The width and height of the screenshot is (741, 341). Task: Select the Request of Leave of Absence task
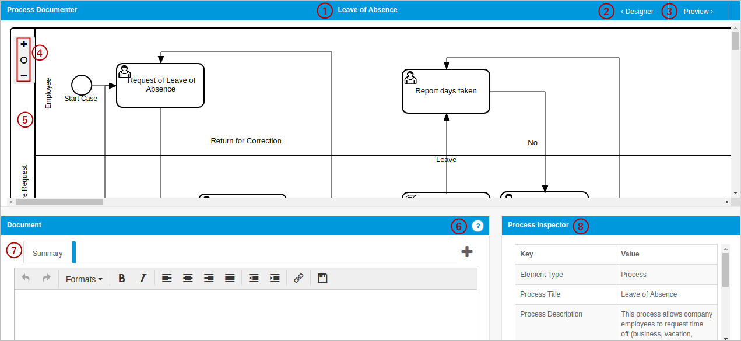(160, 85)
